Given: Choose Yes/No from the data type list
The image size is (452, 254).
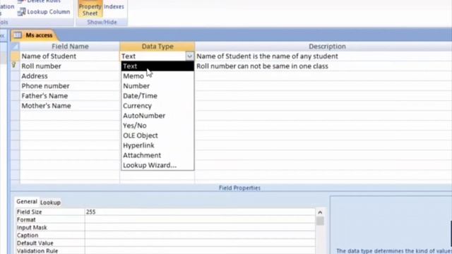Looking at the screenshot, I should click(157, 126).
